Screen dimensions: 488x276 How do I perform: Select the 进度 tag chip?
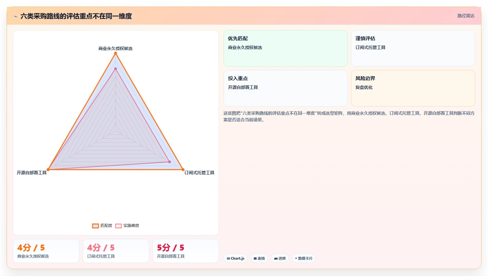pos(280,258)
